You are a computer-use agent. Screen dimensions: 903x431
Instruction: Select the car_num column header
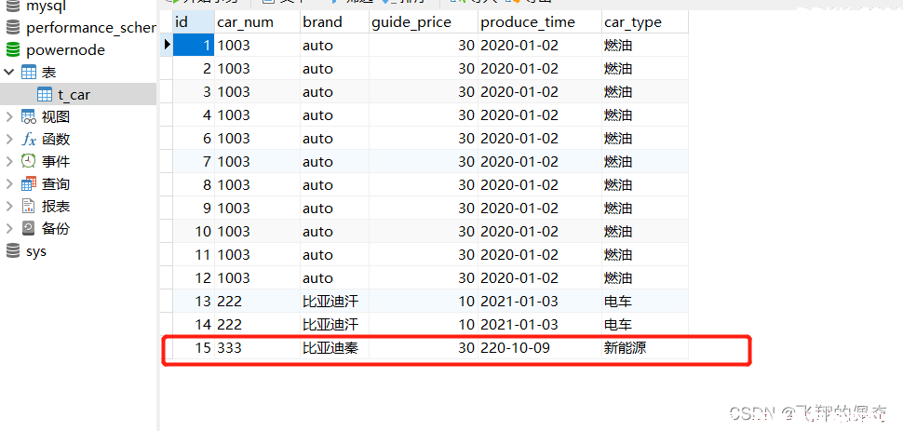click(258, 22)
